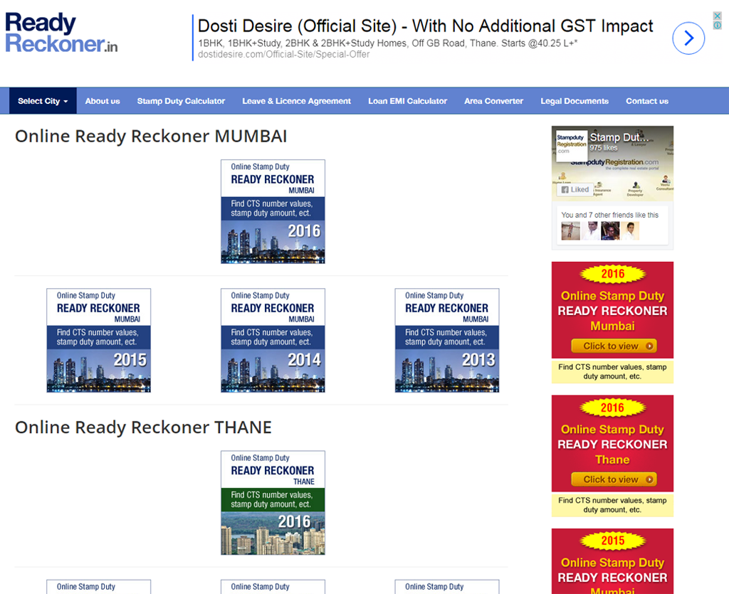Click the ReadyReckoner.in logo
This screenshot has height=594, width=729.
click(61, 33)
